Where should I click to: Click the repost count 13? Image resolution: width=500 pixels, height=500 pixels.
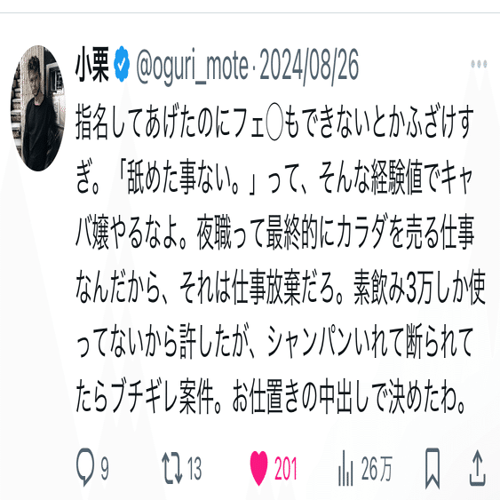tap(194, 468)
